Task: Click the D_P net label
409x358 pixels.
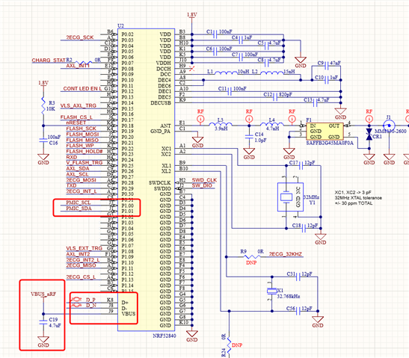Action: [90, 300]
